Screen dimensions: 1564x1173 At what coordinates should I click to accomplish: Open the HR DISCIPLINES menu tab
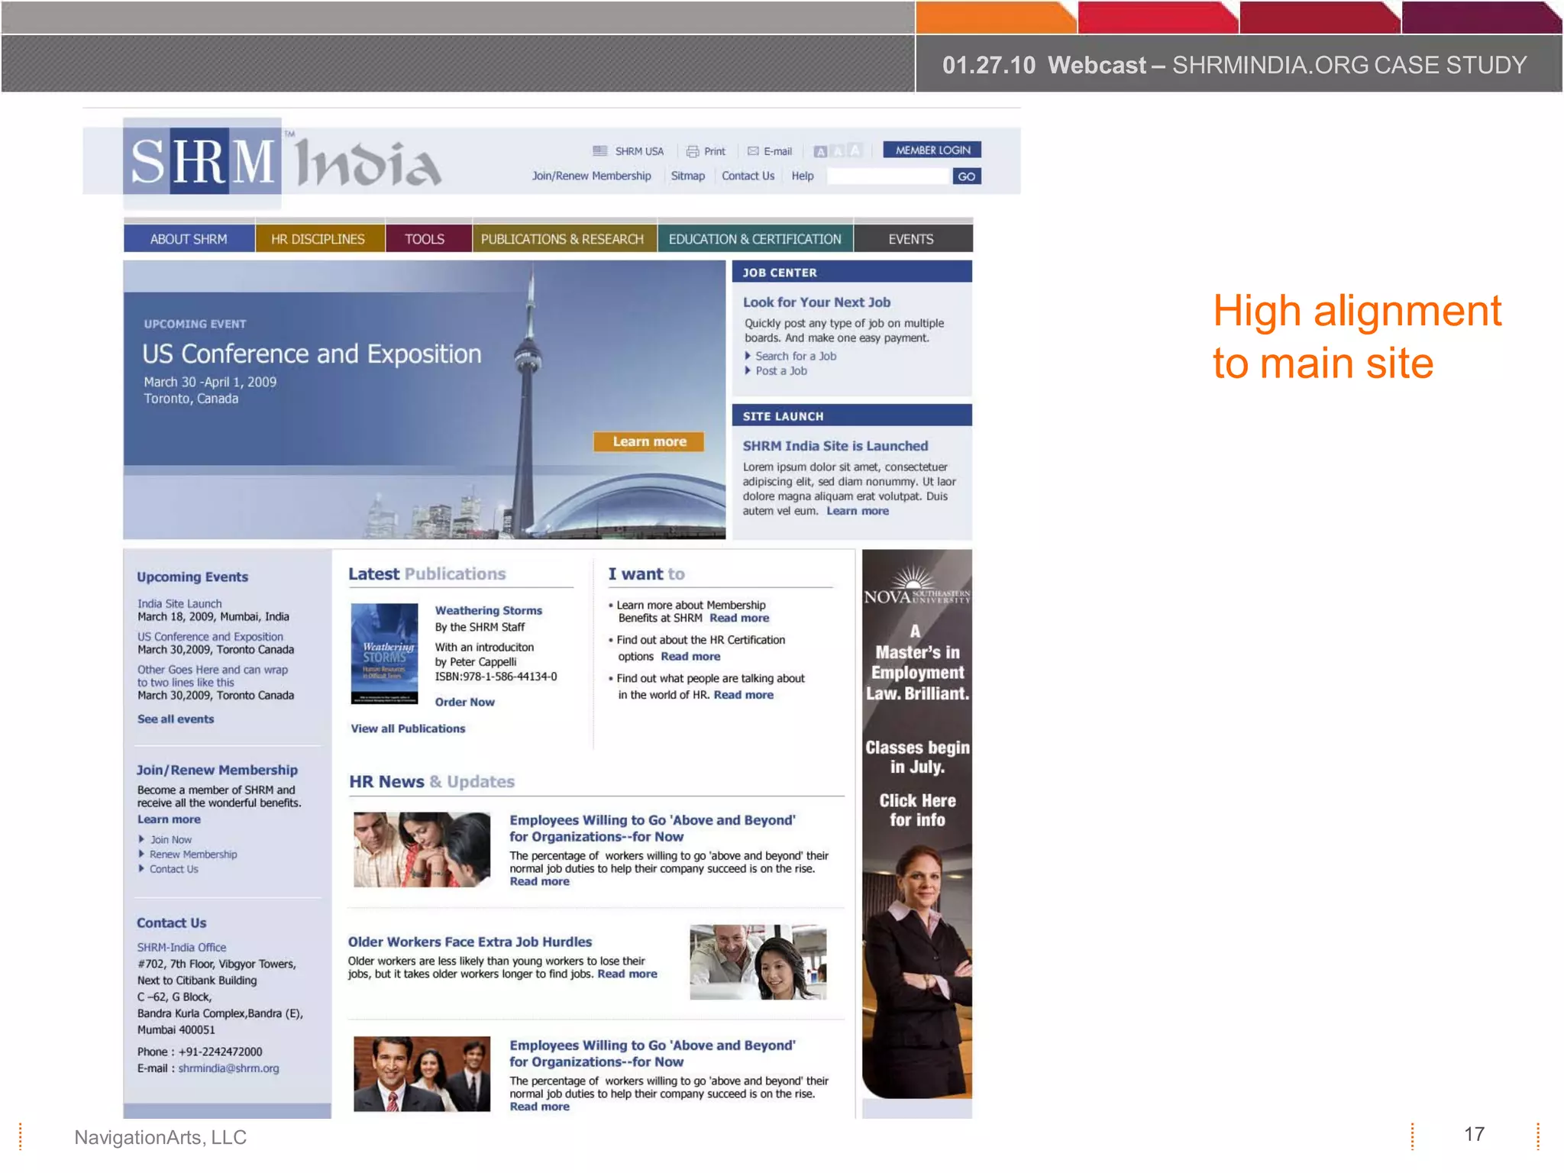coord(318,239)
